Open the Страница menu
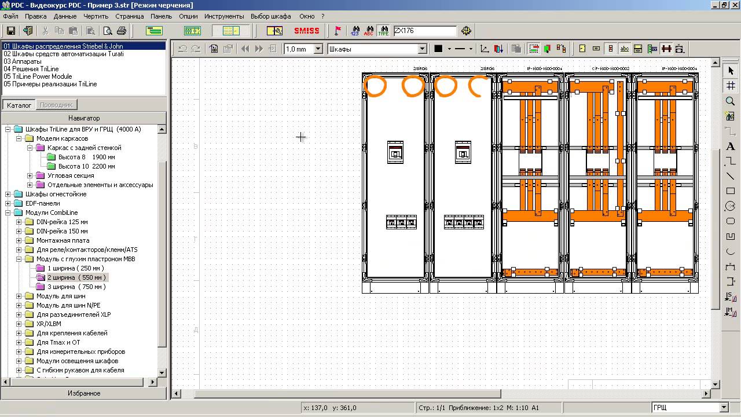 tap(130, 16)
